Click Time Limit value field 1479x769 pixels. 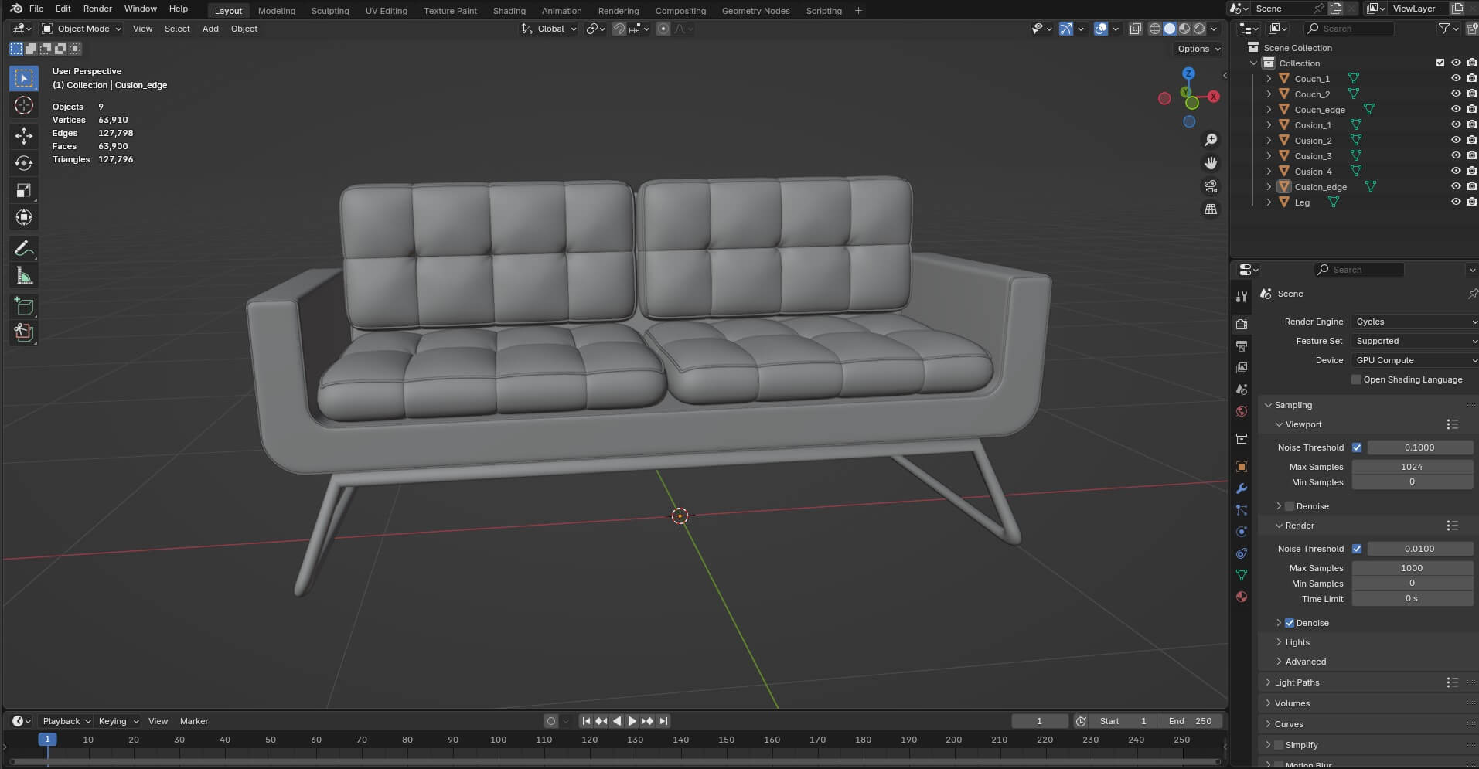click(x=1412, y=599)
